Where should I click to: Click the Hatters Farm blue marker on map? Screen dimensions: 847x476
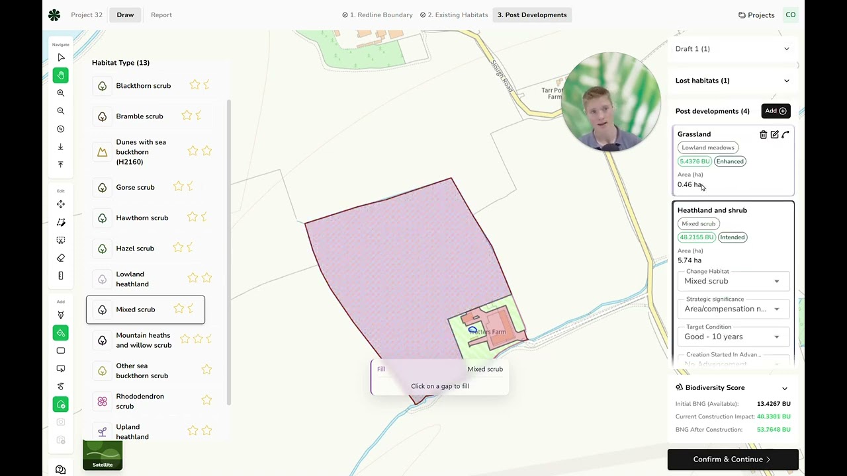(x=472, y=329)
